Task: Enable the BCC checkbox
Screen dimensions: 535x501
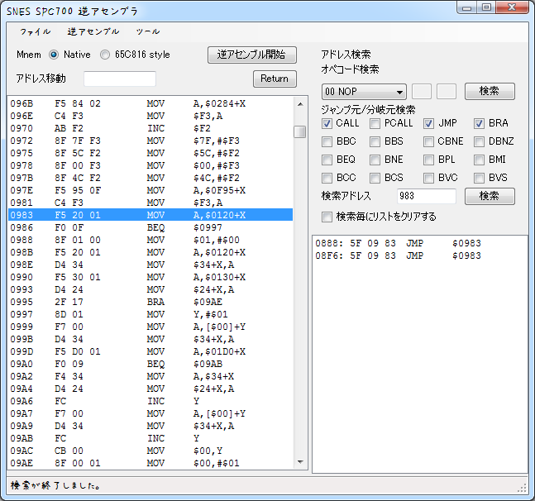Action: click(327, 178)
